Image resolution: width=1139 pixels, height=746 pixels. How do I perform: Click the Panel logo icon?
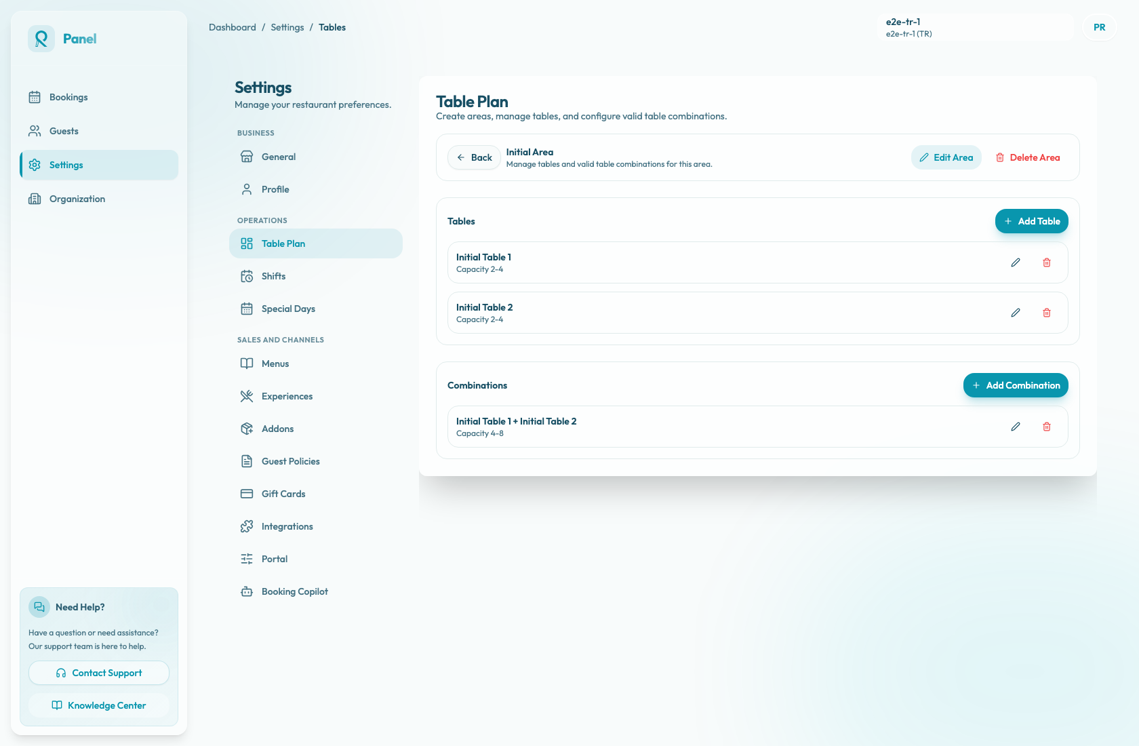(41, 39)
